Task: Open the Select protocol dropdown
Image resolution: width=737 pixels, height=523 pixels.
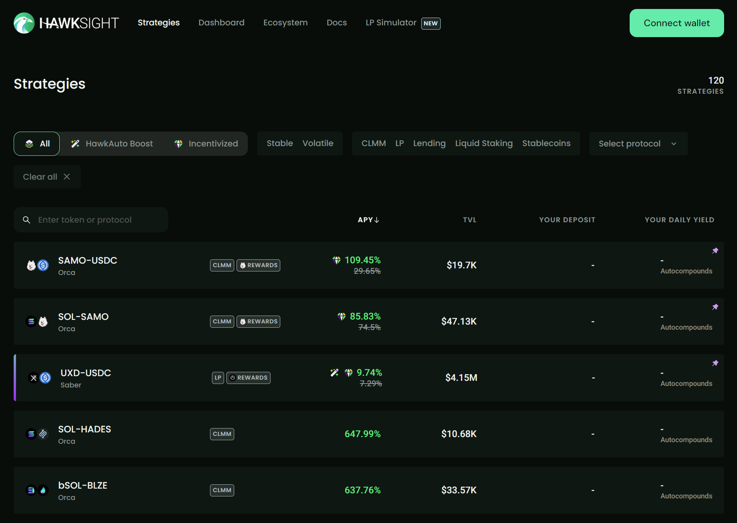Action: pos(638,144)
